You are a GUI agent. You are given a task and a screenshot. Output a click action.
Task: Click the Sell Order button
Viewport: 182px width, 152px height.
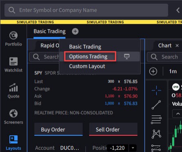(x=113, y=129)
